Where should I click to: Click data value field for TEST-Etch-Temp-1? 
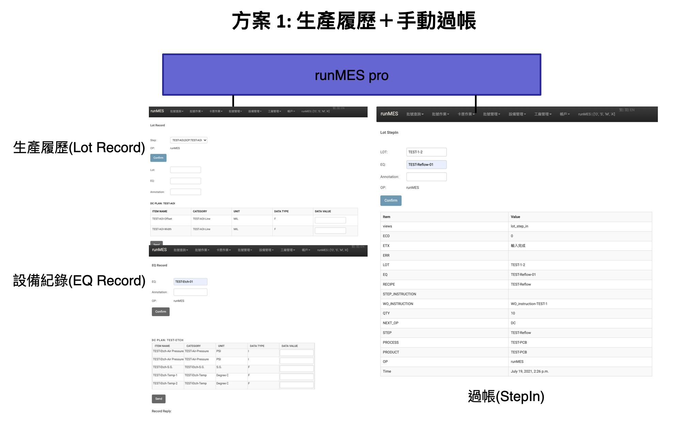(296, 377)
